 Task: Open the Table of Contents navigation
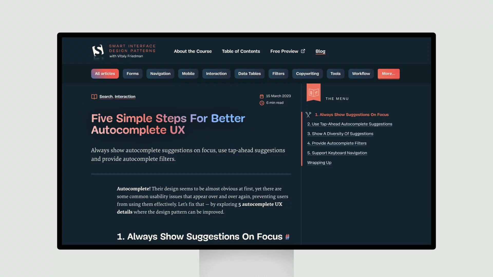tap(241, 51)
